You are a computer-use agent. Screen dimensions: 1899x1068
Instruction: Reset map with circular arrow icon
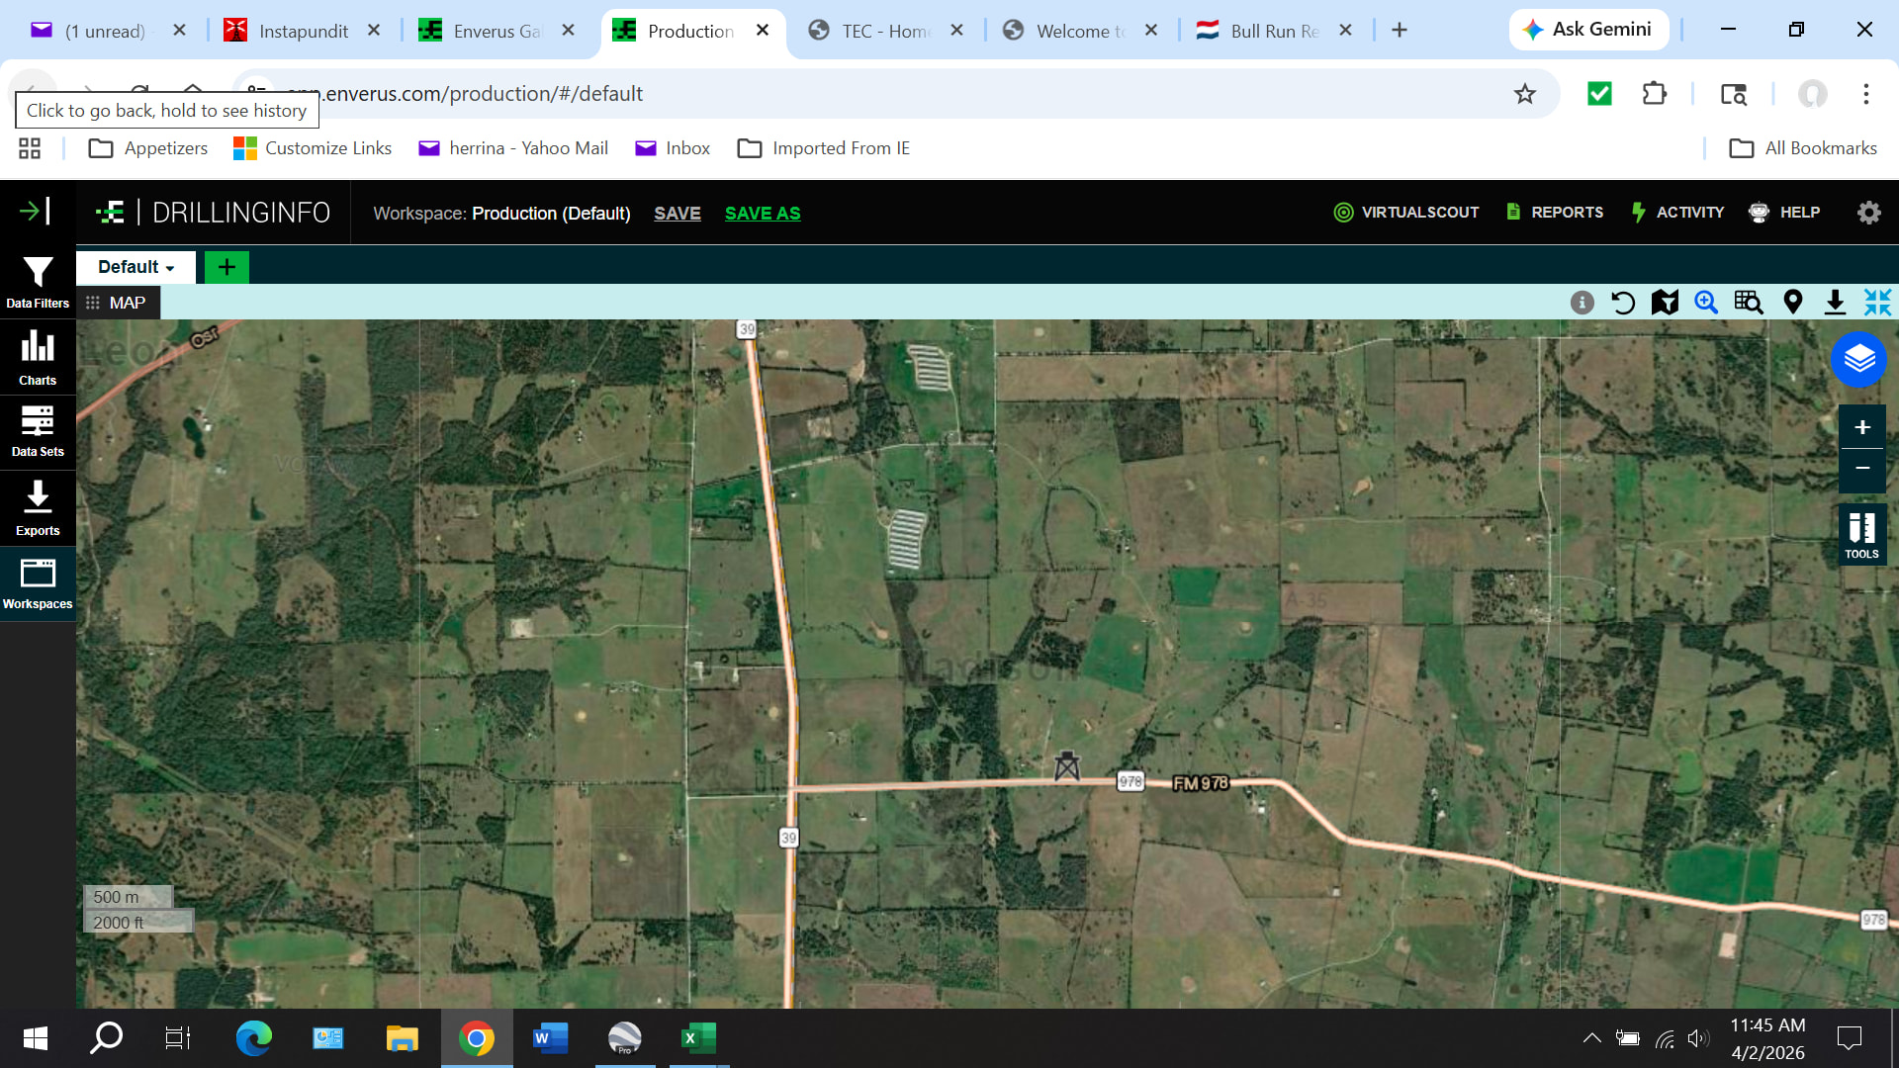point(1623,303)
